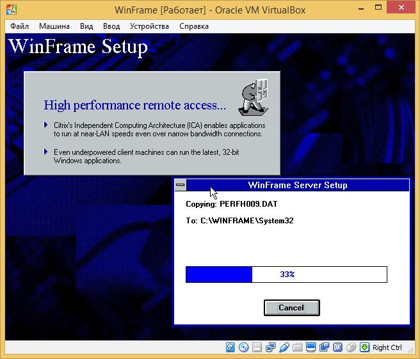Click the optical disc status icon
The image size is (420, 359).
pos(243,347)
